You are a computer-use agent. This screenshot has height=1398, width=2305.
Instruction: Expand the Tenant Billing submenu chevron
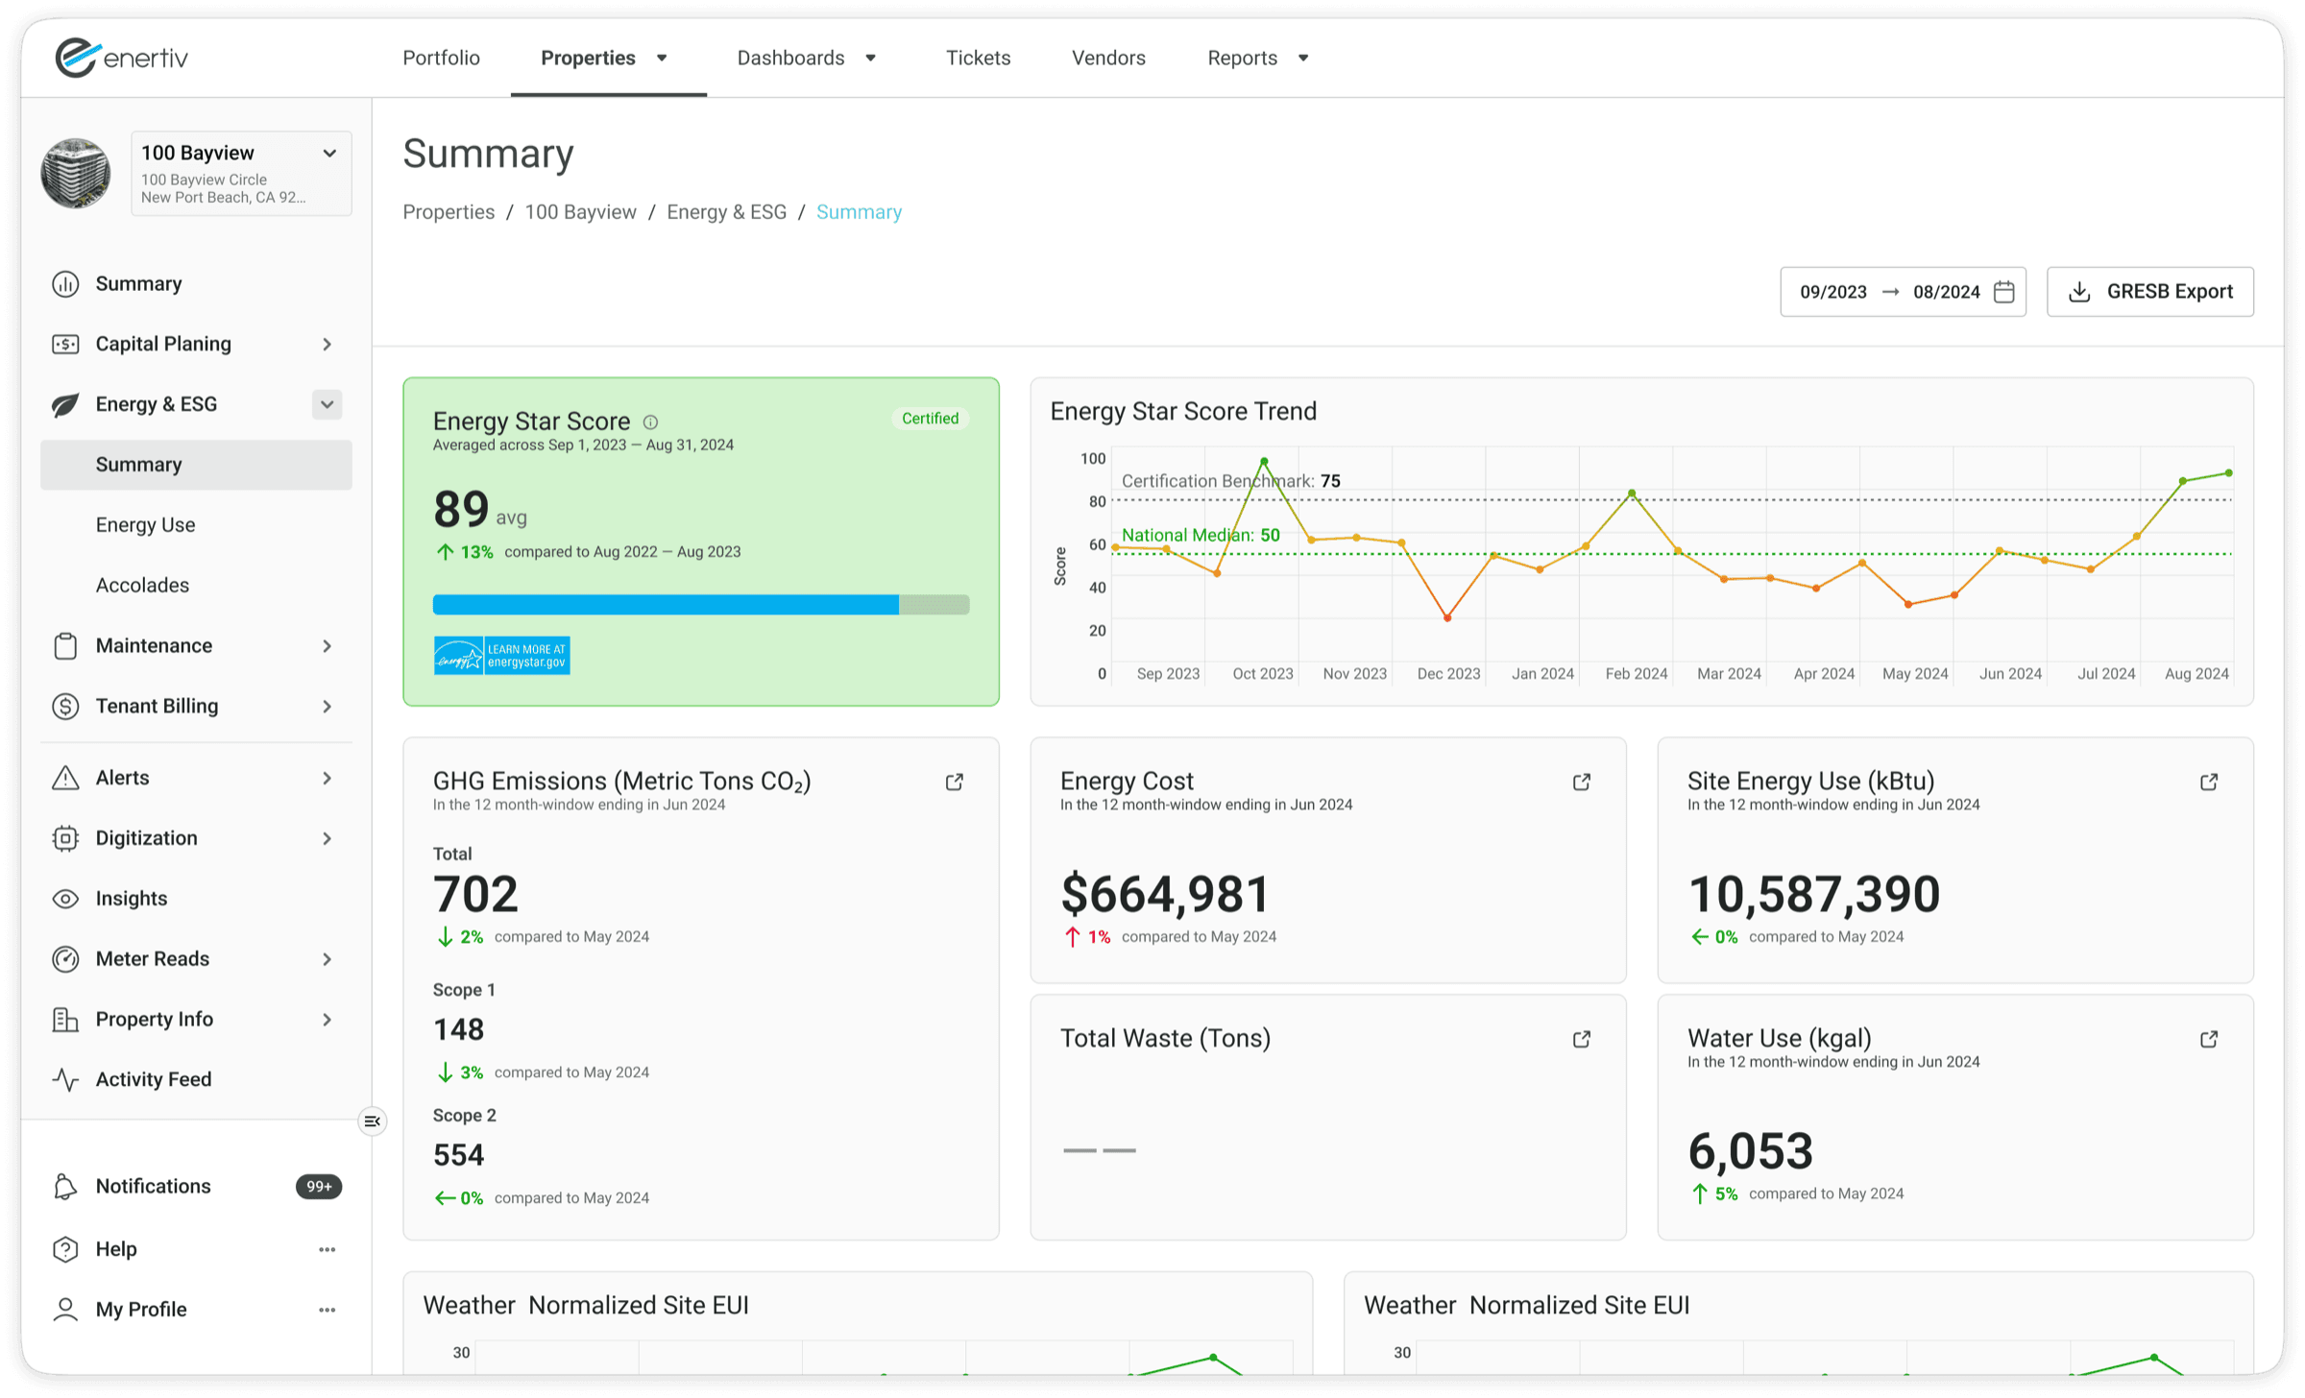(327, 707)
